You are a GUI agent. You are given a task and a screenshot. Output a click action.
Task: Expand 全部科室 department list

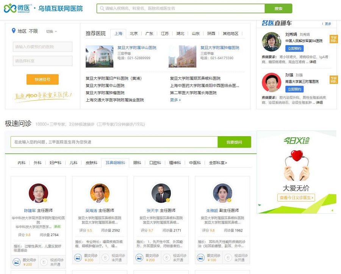[x=218, y=163]
